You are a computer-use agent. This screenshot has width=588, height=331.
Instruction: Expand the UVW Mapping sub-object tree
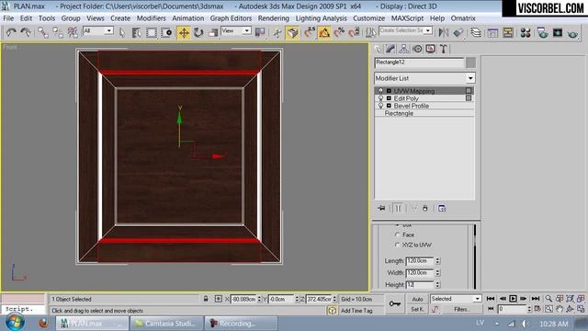click(389, 91)
